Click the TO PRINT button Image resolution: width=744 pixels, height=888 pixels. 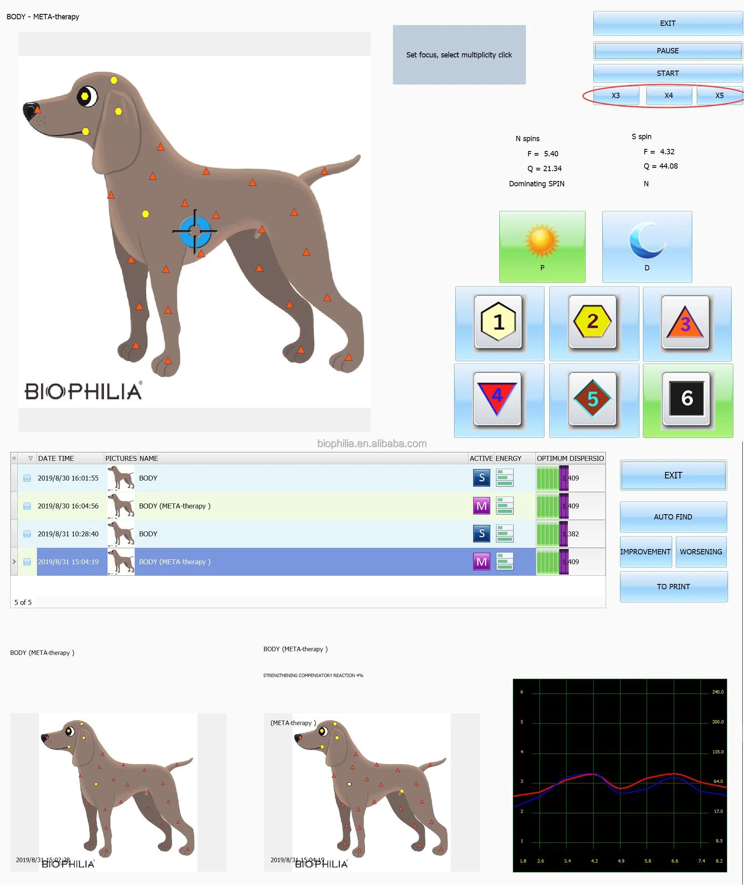673,586
